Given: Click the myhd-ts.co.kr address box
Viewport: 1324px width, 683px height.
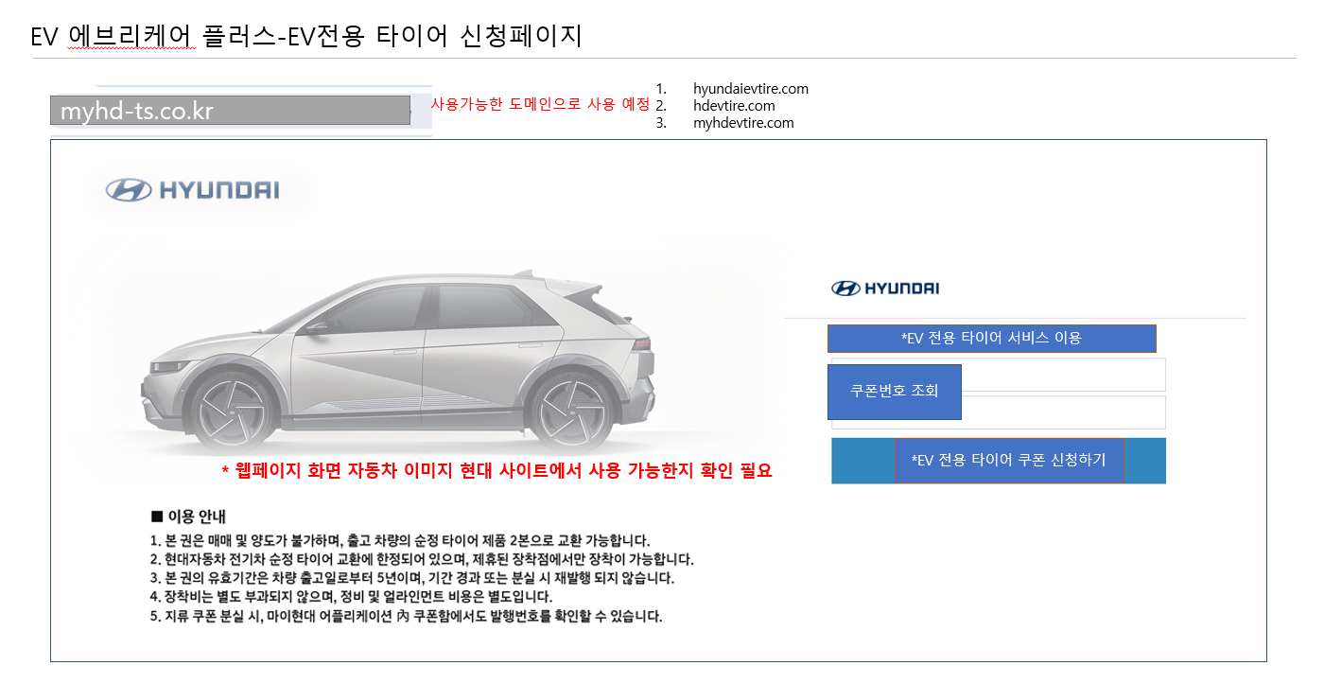Looking at the screenshot, I should (230, 111).
